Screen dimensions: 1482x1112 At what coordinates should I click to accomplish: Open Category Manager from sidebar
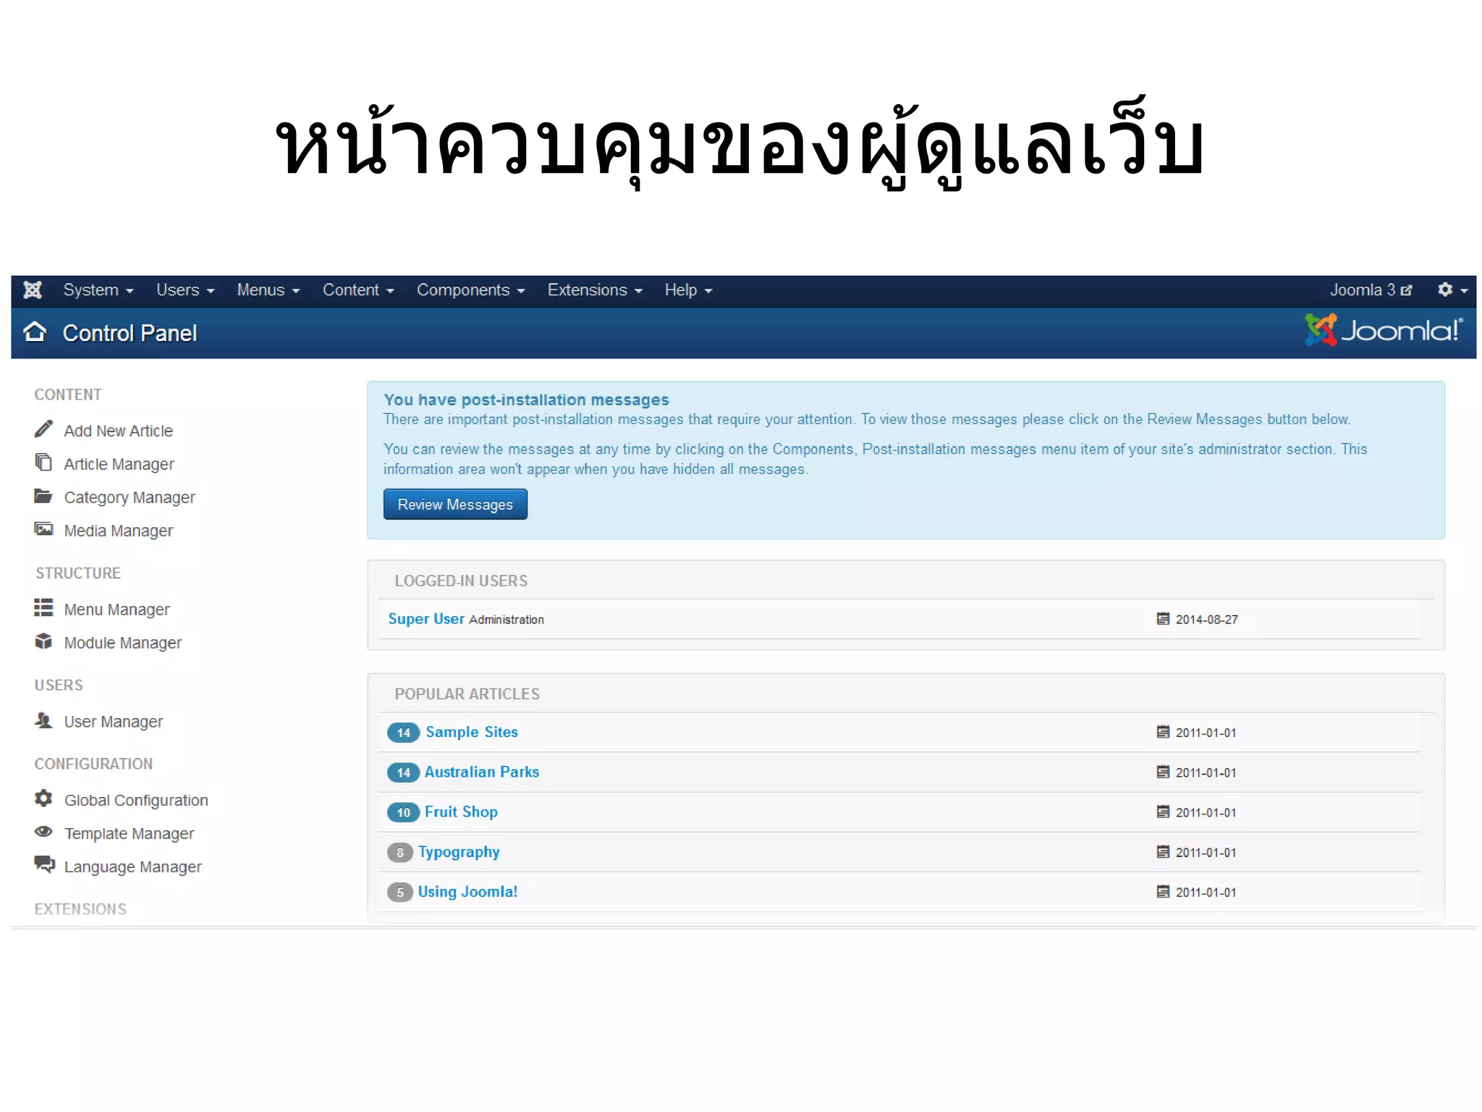pyautogui.click(x=130, y=497)
